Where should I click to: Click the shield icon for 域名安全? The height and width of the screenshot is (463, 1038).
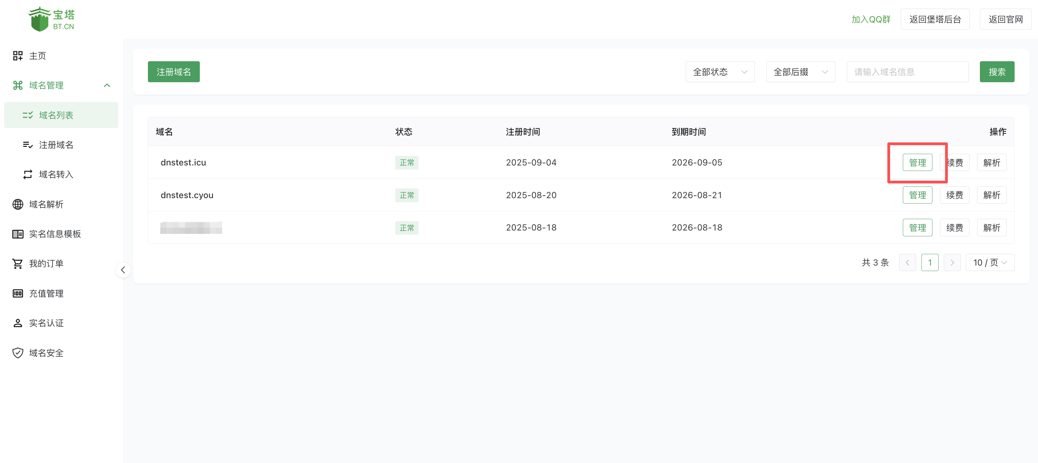[18, 353]
